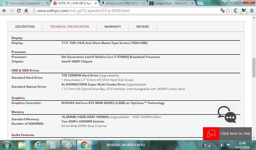Open the REVIEWS product tab
Screen dimensions: 256x150
point(143,26)
